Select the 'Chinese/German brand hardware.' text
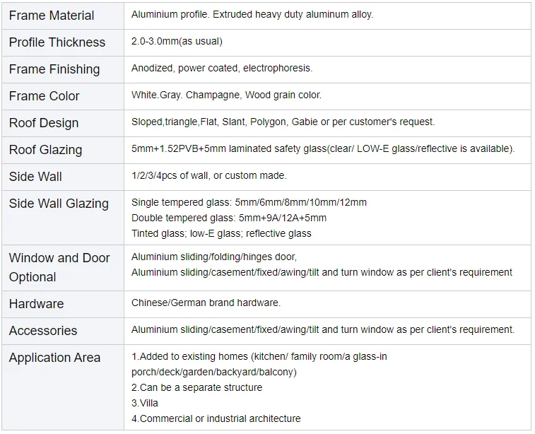The width and height of the screenshot is (535, 434). (206, 303)
